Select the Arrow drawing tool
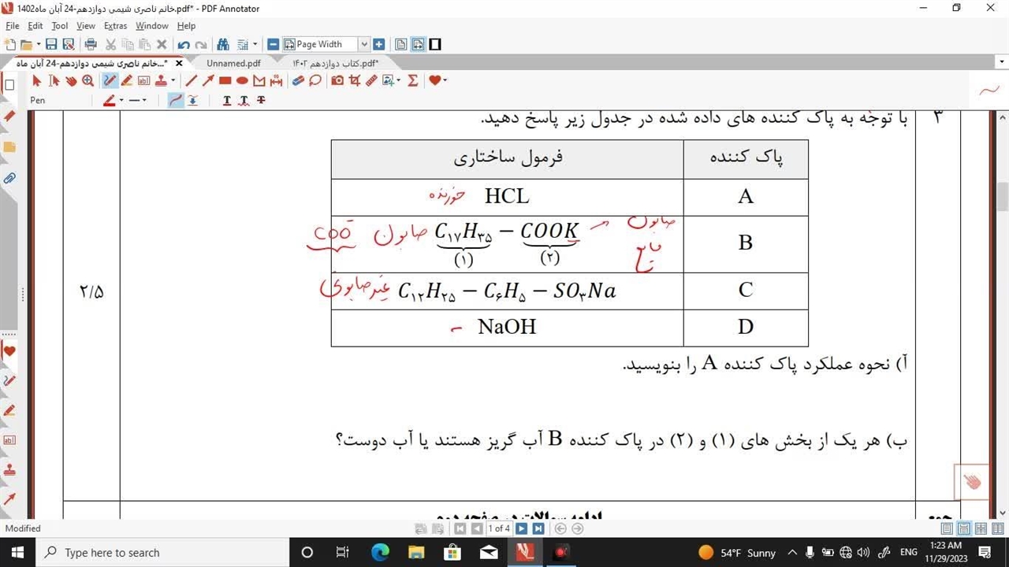Screen dimensions: 1009x567 tap(208, 80)
